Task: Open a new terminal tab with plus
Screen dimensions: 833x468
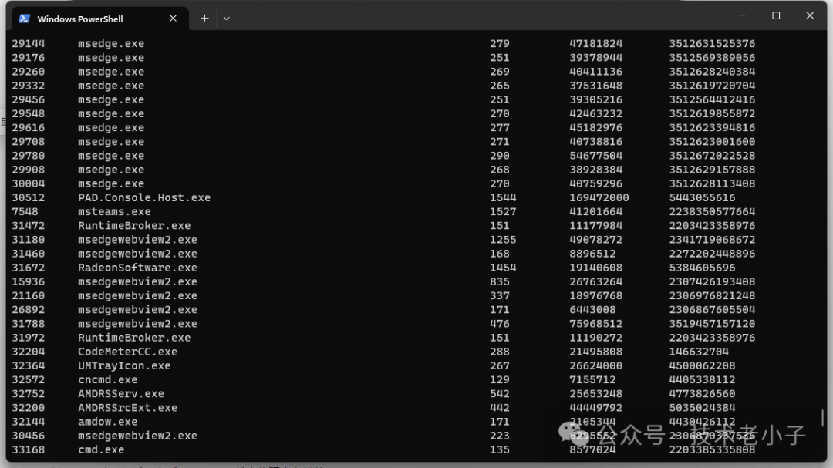Action: (x=204, y=19)
